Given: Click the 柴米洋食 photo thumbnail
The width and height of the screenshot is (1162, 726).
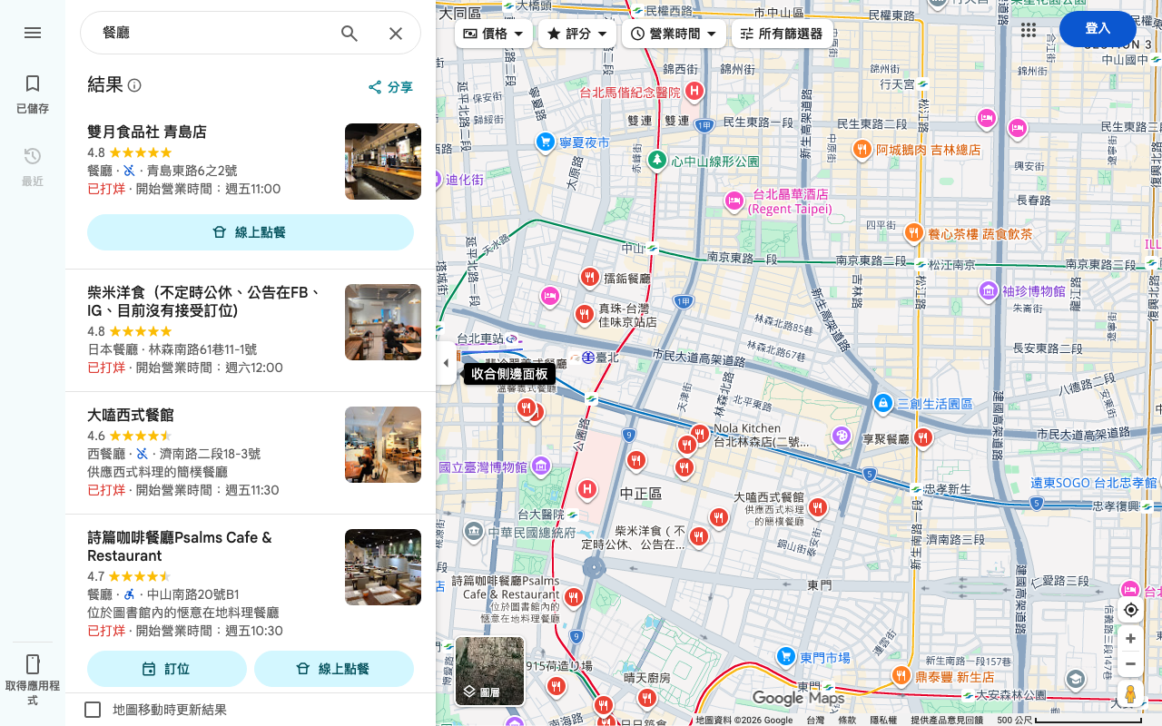Looking at the screenshot, I should click(x=383, y=322).
